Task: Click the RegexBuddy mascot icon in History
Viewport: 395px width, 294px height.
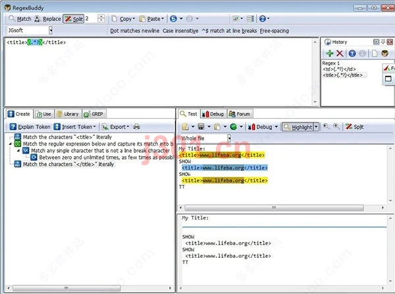Action: [x=384, y=53]
